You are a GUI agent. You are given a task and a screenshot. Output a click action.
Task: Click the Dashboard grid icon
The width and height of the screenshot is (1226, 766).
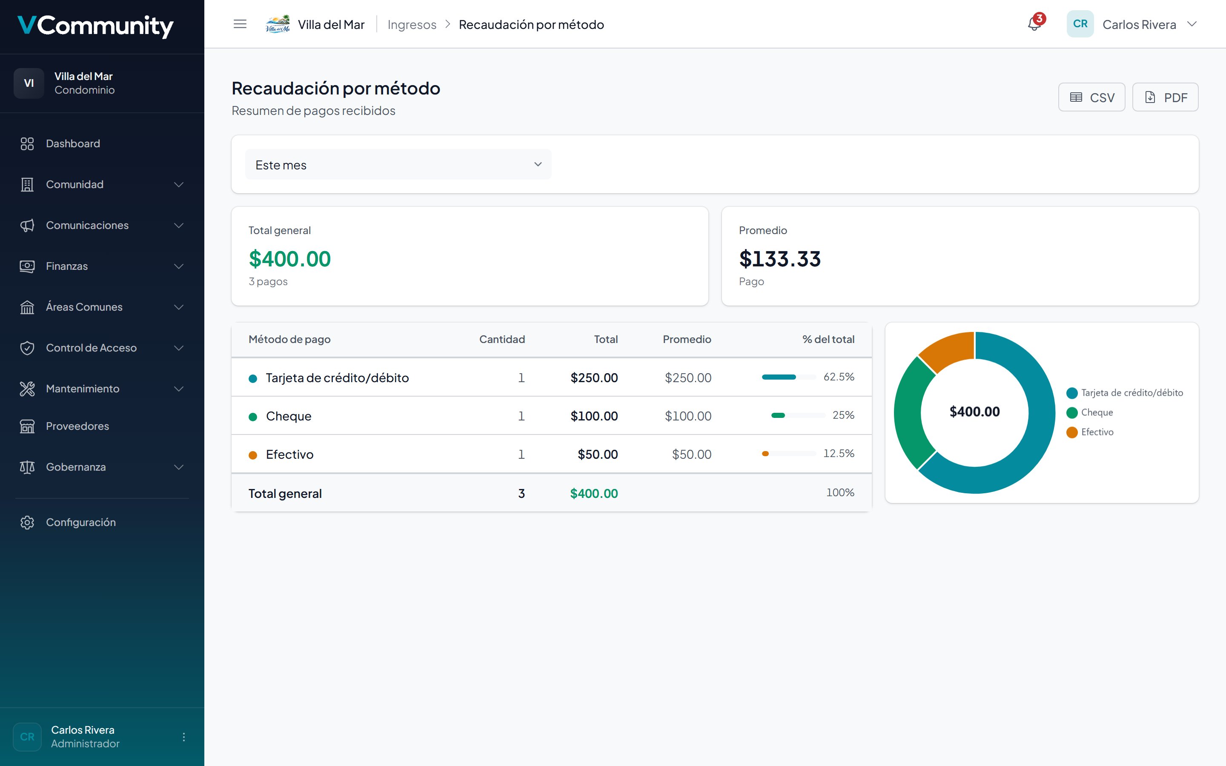click(x=27, y=143)
